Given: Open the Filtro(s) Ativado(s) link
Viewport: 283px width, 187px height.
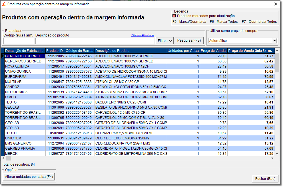Looking at the screenshot, I should coord(142,35).
